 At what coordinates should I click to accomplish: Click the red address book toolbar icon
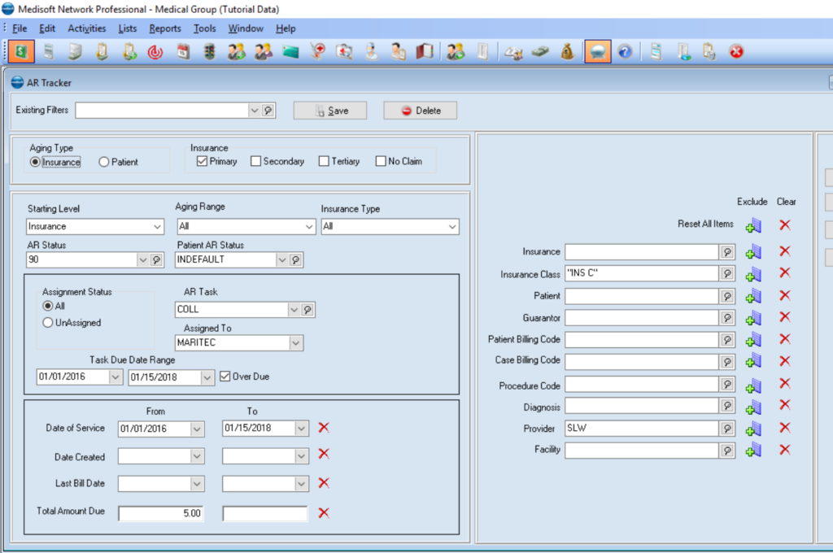(425, 52)
